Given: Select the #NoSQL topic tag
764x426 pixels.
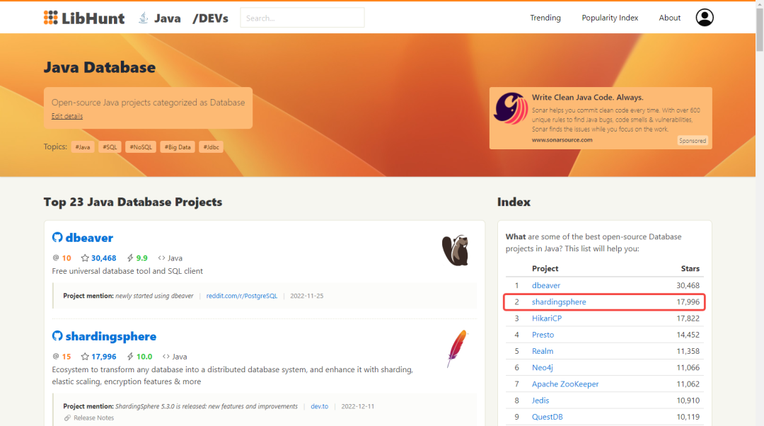Looking at the screenshot, I should tap(141, 146).
